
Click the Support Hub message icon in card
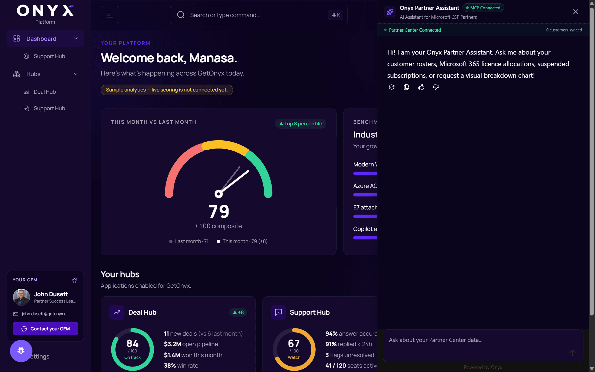[x=278, y=312]
